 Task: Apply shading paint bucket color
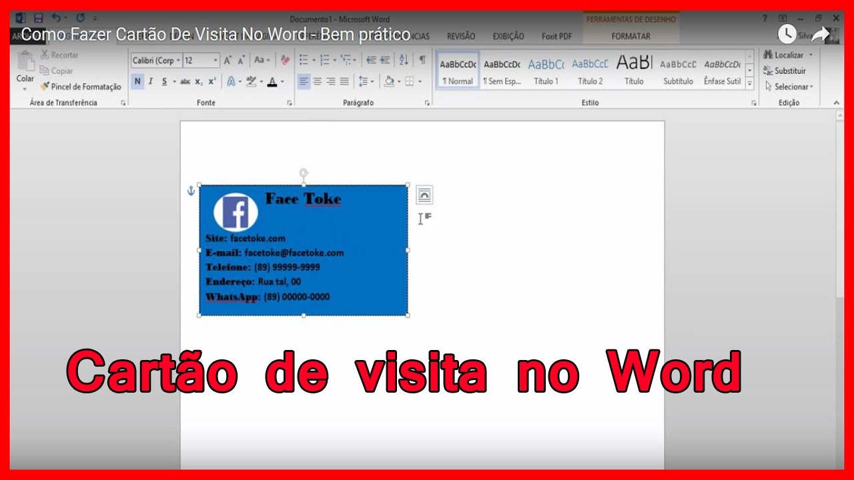click(x=389, y=81)
